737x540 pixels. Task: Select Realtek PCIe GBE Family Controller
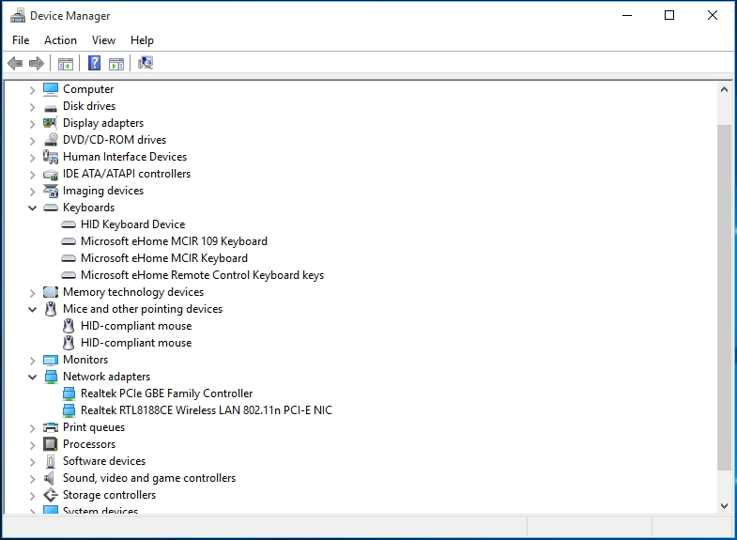coord(166,393)
